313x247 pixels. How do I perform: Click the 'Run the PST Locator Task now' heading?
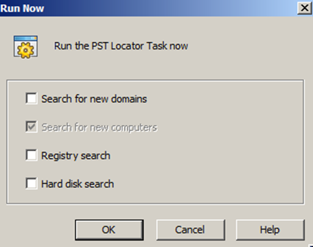point(121,46)
